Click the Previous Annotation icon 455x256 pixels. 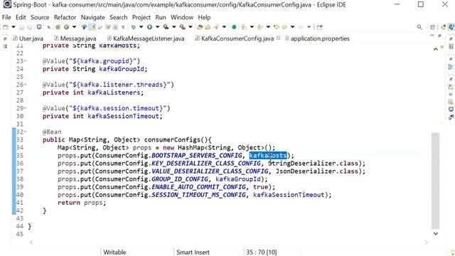pyautogui.click(x=260, y=27)
